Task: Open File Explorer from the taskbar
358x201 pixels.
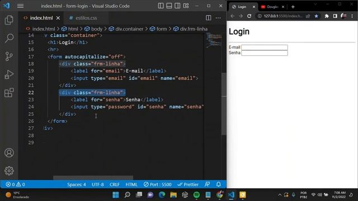Action: pos(173,195)
